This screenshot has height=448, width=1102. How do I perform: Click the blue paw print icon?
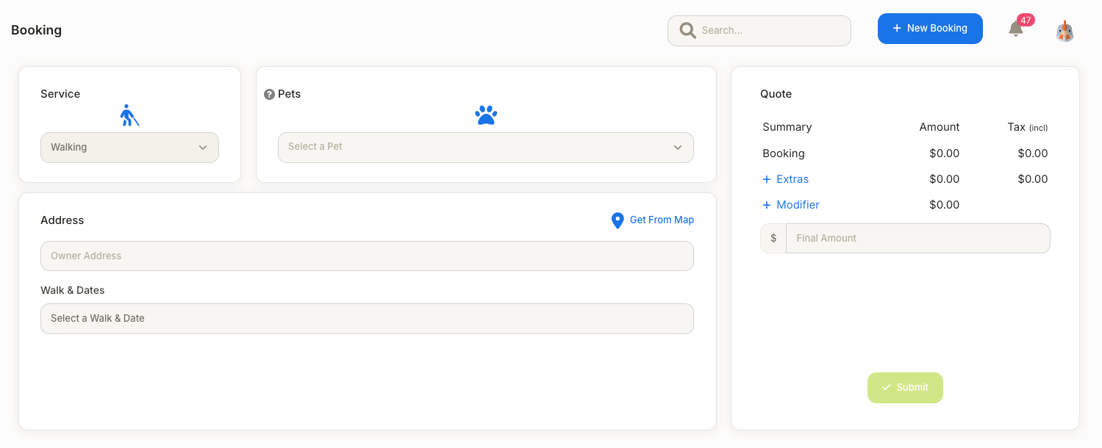(x=486, y=115)
